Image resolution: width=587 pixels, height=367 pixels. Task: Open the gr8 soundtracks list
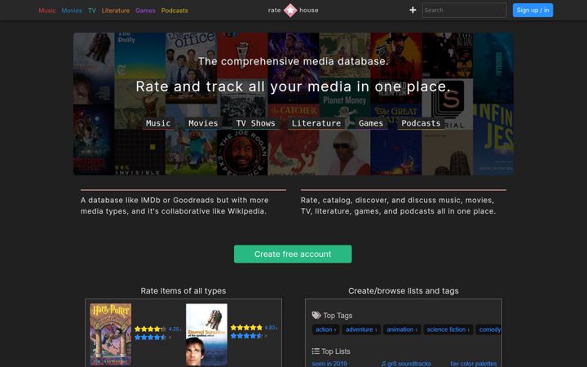click(406, 363)
